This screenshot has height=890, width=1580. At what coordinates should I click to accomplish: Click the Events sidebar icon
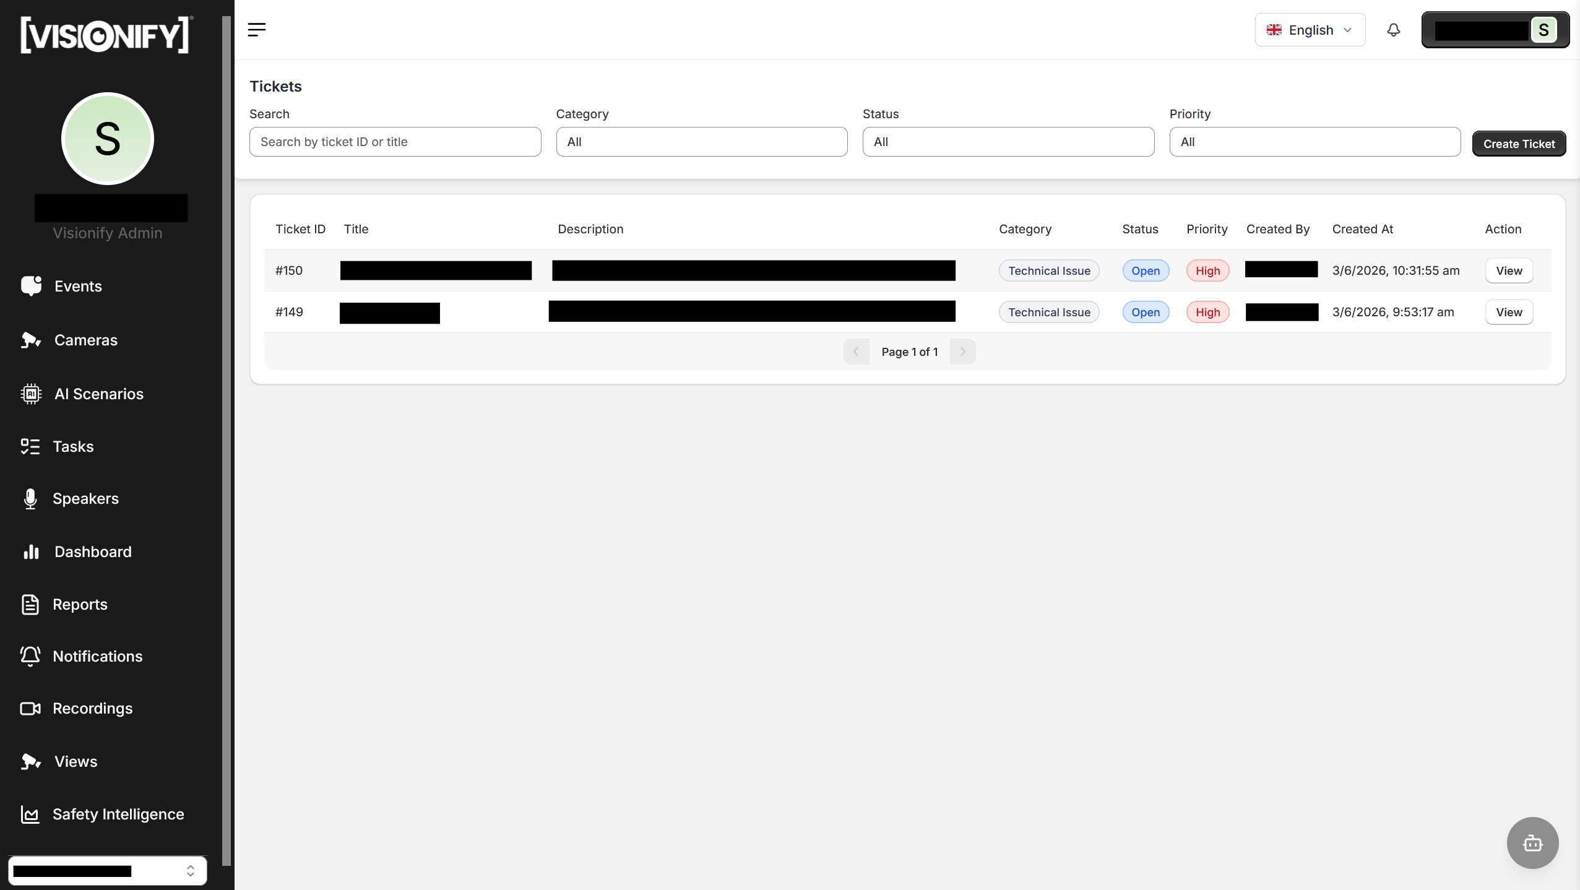pos(31,286)
